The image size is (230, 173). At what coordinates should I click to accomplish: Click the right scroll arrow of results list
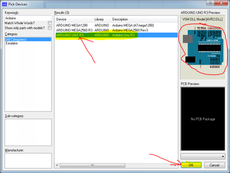175,165
